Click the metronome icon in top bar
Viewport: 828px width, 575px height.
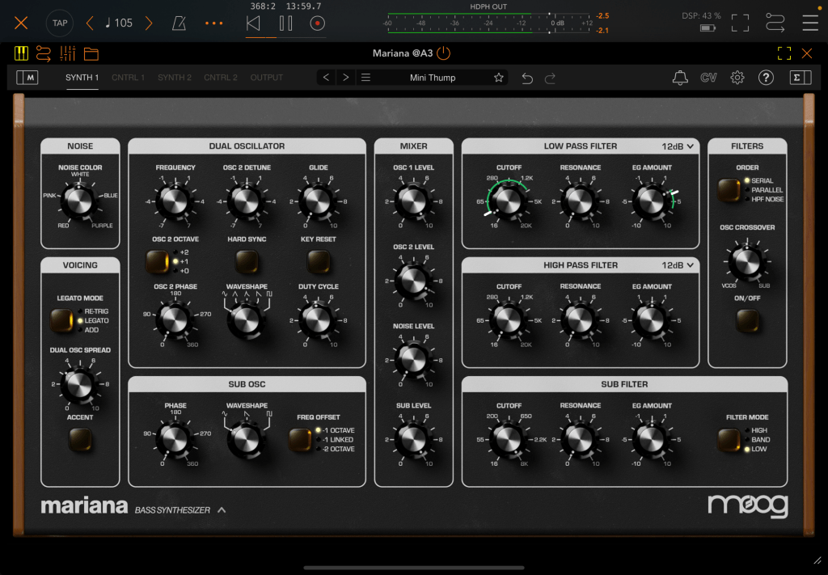click(178, 23)
